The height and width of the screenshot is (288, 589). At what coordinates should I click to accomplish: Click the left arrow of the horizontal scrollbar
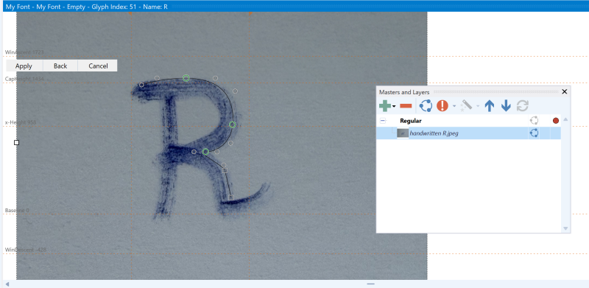click(7, 284)
